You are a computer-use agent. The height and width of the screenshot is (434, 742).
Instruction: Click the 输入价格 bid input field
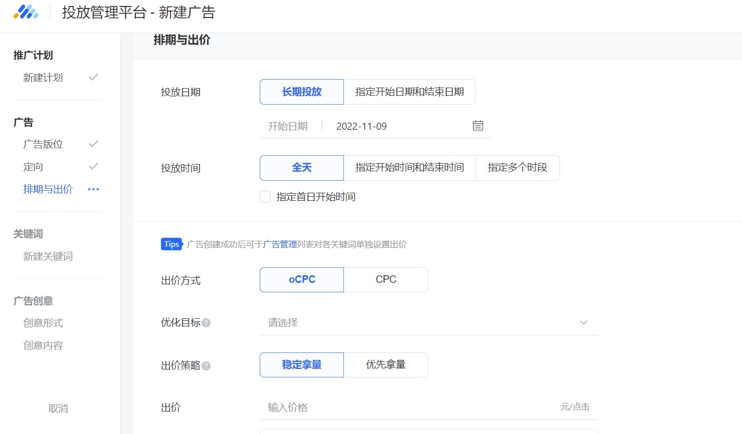[411, 407]
